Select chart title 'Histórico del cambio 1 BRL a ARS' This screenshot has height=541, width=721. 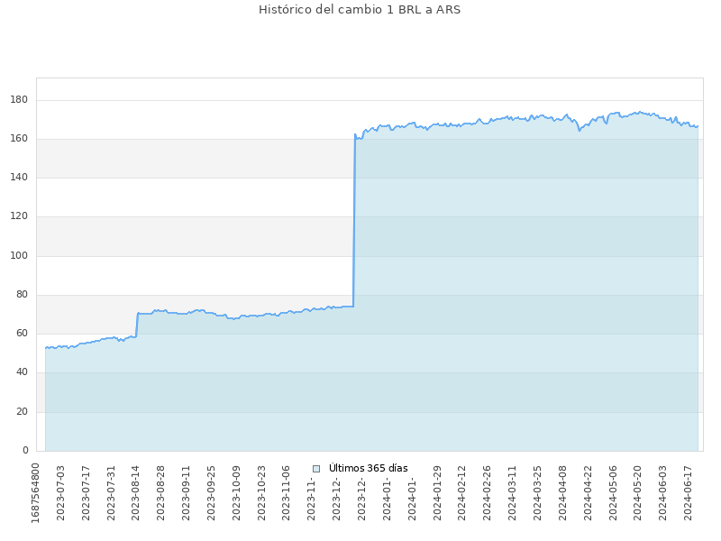pyautogui.click(x=360, y=10)
